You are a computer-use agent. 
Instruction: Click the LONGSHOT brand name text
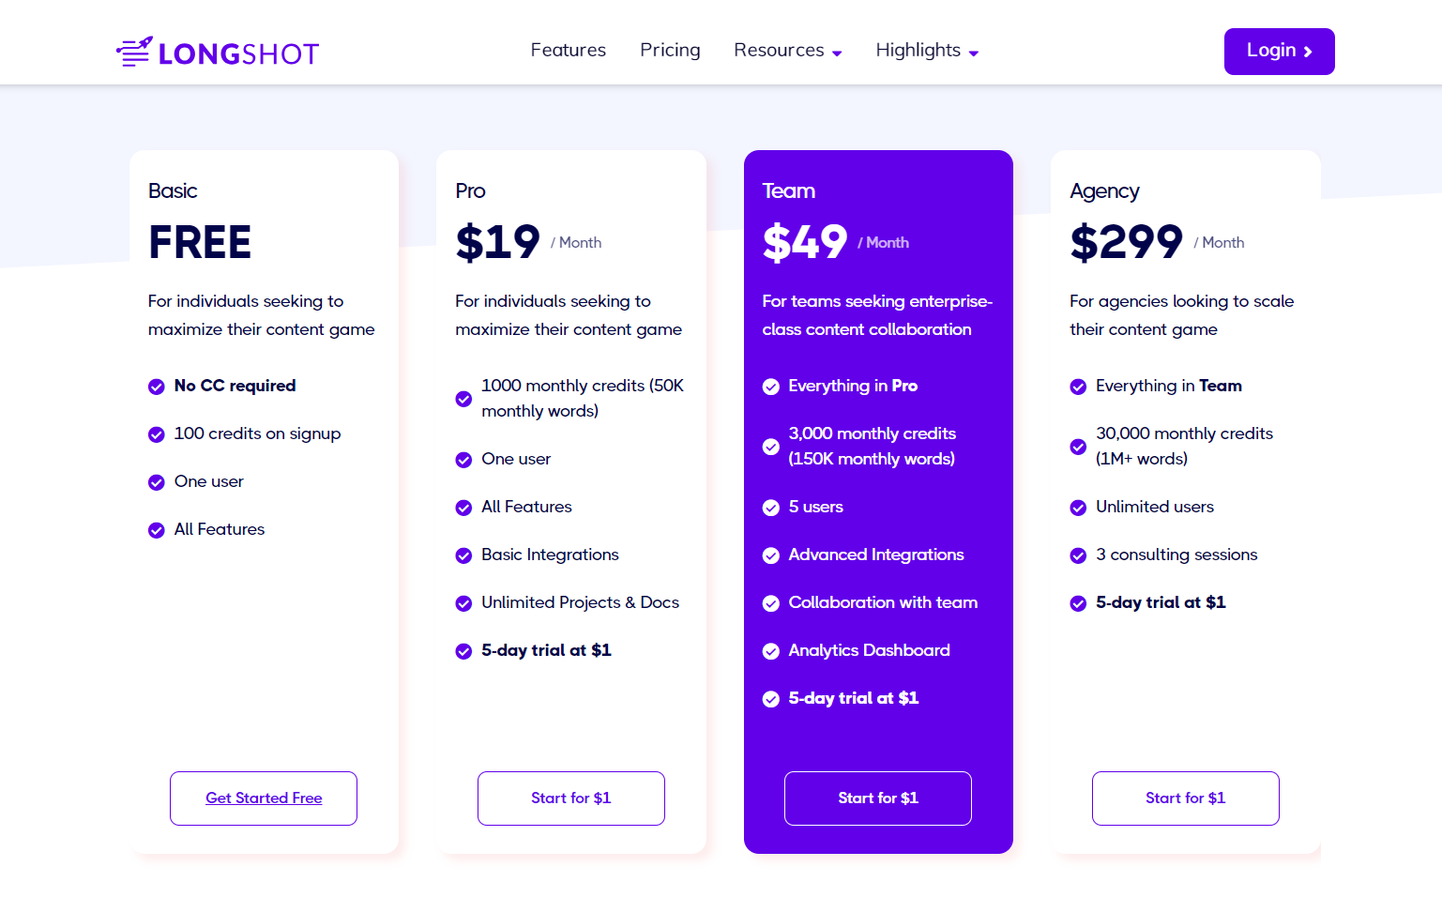pyautogui.click(x=239, y=54)
